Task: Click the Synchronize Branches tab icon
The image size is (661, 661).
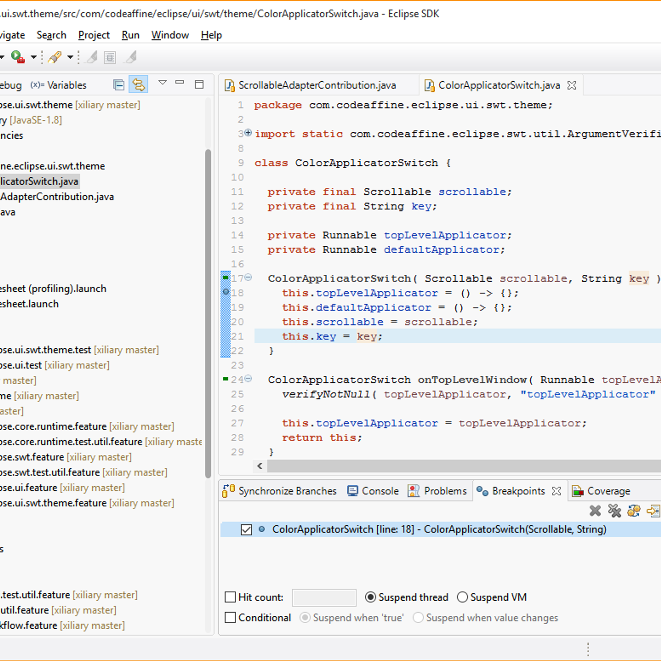Action: 228,491
